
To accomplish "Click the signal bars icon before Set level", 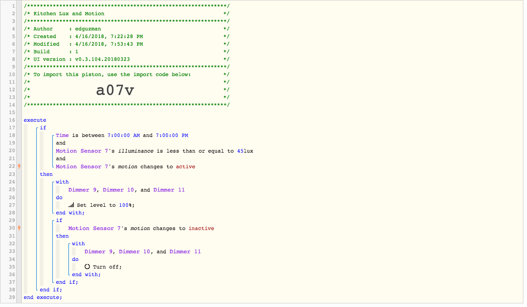I will tap(71, 205).
